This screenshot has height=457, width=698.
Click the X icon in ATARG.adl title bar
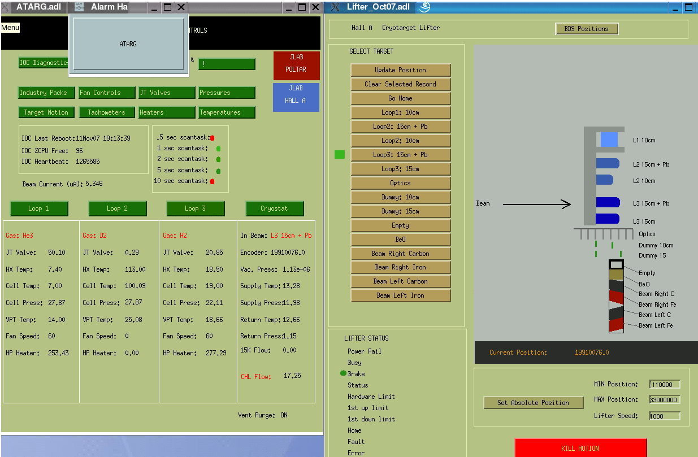(x=6, y=7)
